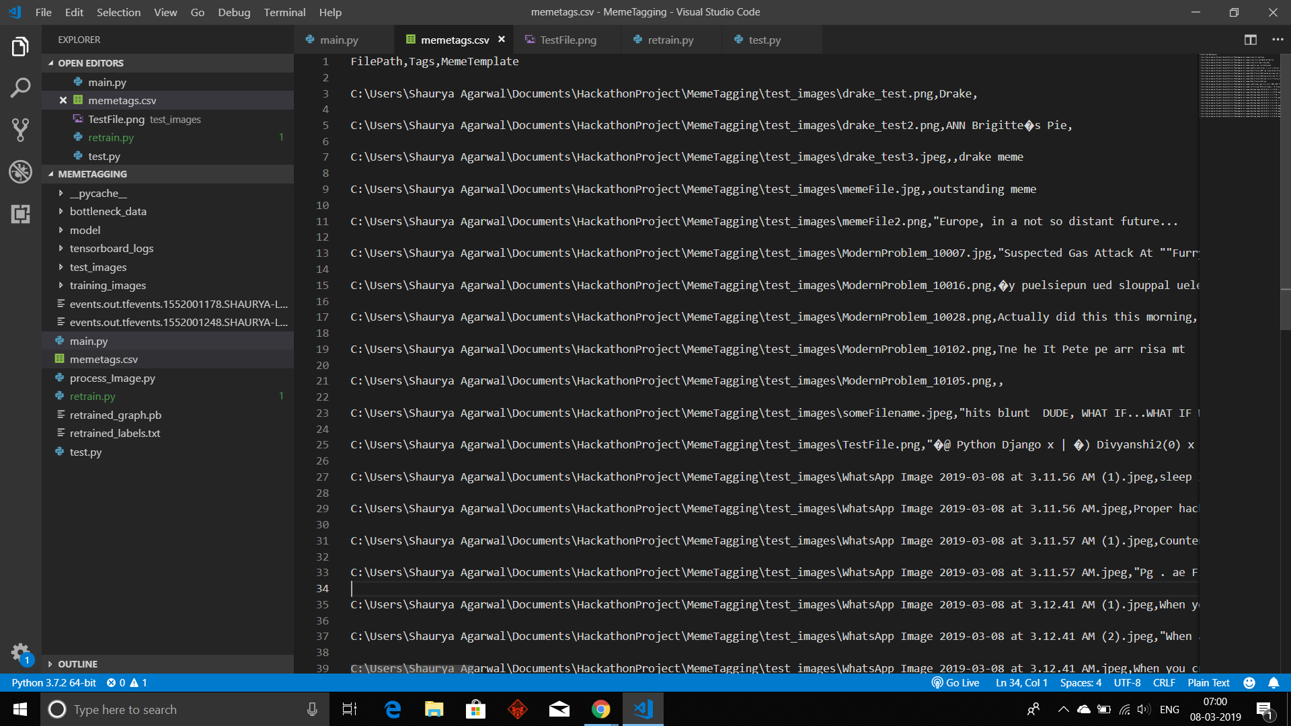Open the Debug menu
Screen dimensions: 1291x726
point(234,12)
